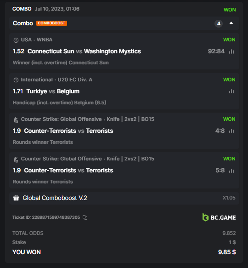Open stats icon for the 5:8 Counter-Strike match

[x=231, y=171]
